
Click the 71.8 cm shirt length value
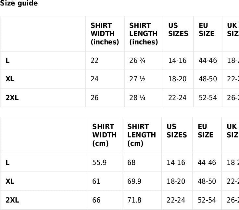tap(134, 200)
